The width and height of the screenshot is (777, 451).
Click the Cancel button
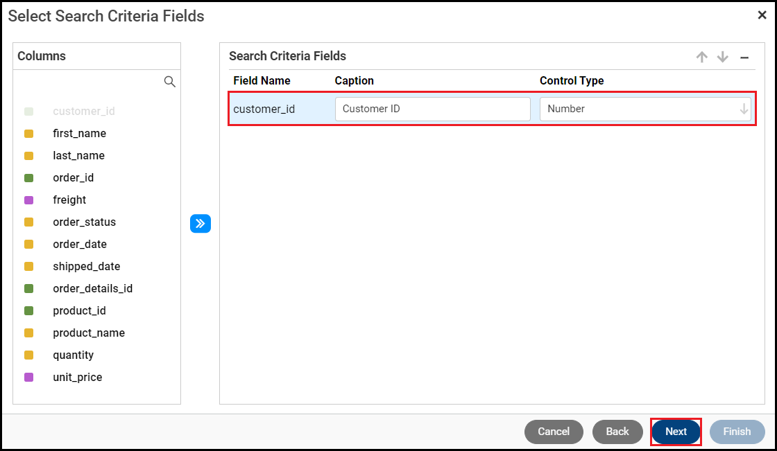point(554,432)
